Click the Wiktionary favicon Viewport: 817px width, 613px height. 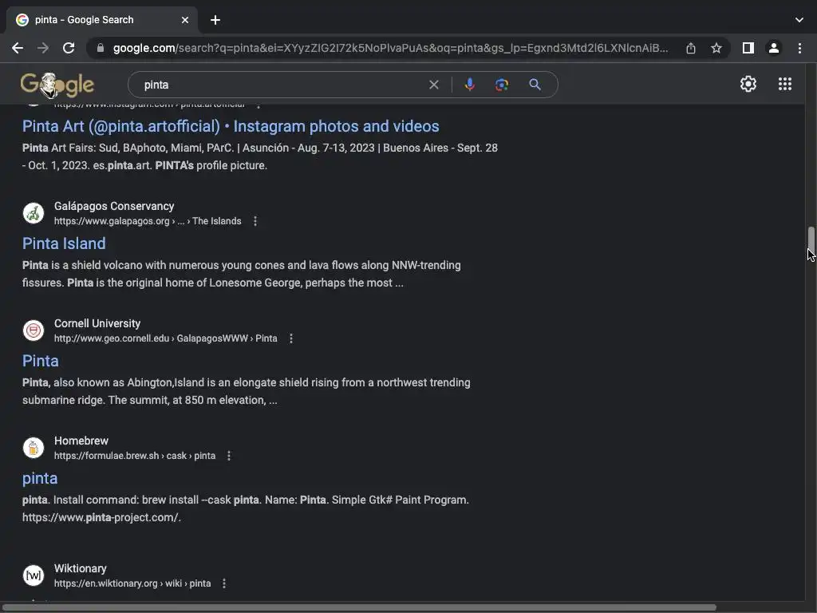click(x=34, y=575)
